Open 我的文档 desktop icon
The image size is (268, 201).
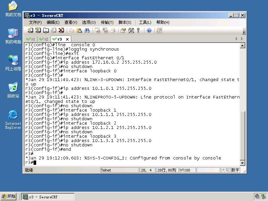coord(13,9)
